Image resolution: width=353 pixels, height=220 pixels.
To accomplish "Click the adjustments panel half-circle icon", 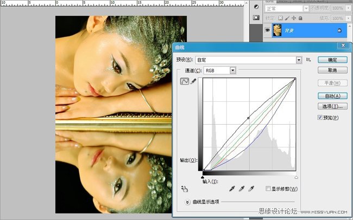I will pyautogui.click(x=256, y=7).
